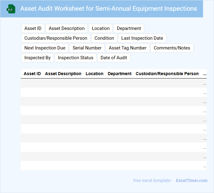Image resolution: width=214 pixels, height=193 pixels.
Task: Open the ExcelTimer.com link
Action: (x=191, y=180)
